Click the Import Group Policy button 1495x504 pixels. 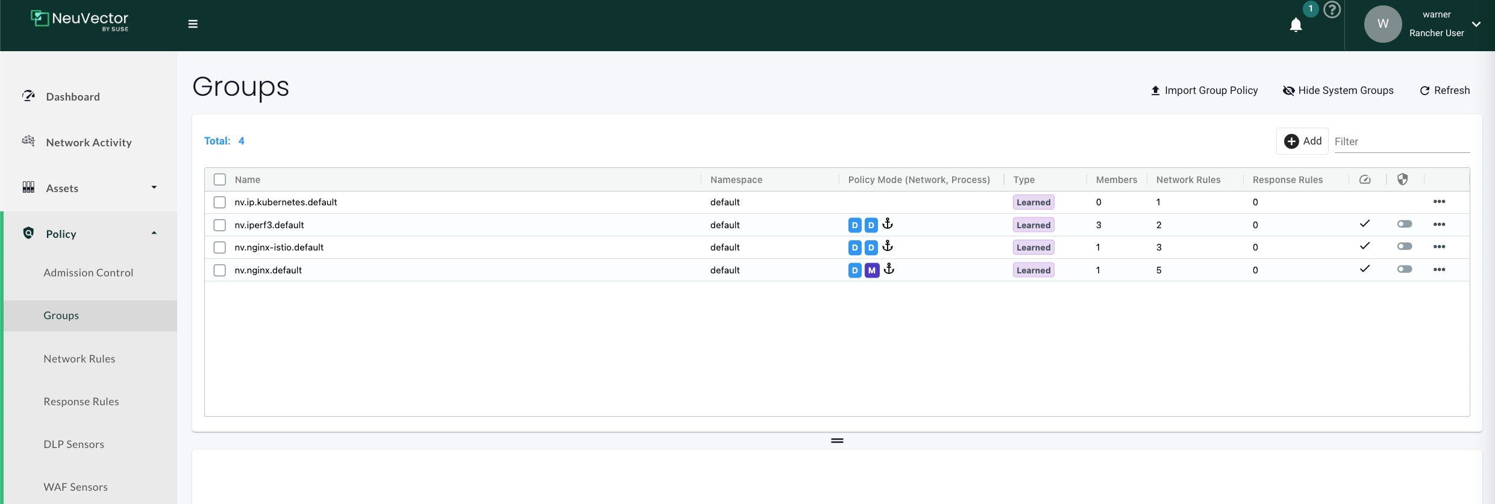(x=1204, y=90)
